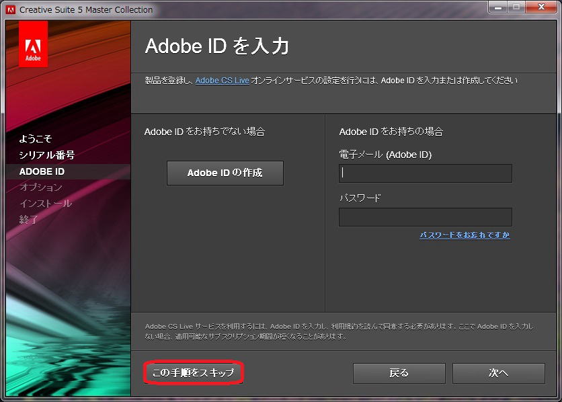Select the 'ようこそ' step in sidebar
The image size is (562, 402).
36,138
